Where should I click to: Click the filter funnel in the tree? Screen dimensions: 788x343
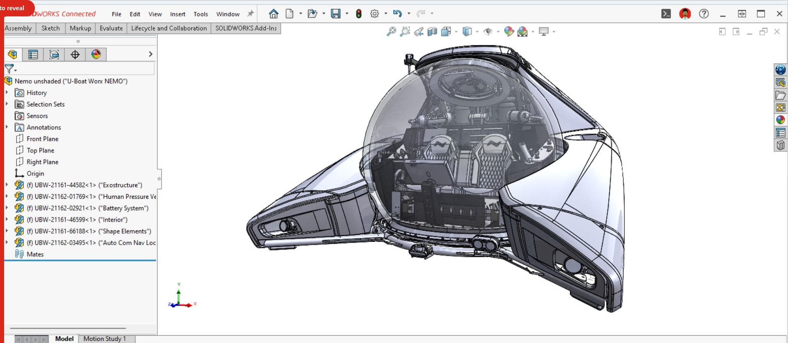(10, 69)
